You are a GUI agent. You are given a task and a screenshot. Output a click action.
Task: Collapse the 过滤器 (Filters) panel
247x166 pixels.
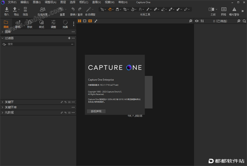point(2,38)
